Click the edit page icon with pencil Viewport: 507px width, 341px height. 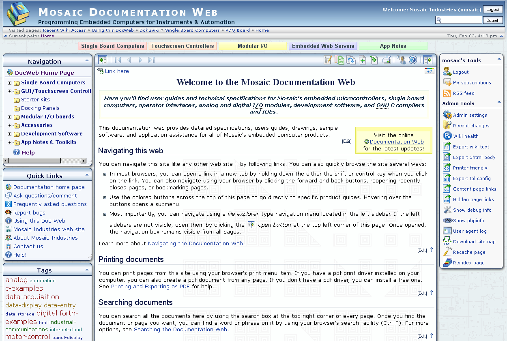328,60
